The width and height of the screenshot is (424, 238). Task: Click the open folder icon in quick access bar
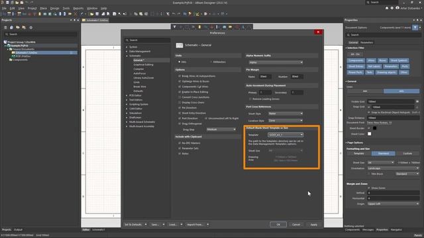pos(17,3)
